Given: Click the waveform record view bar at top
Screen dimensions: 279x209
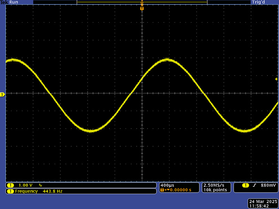Looking at the screenshot, I should [142, 2].
